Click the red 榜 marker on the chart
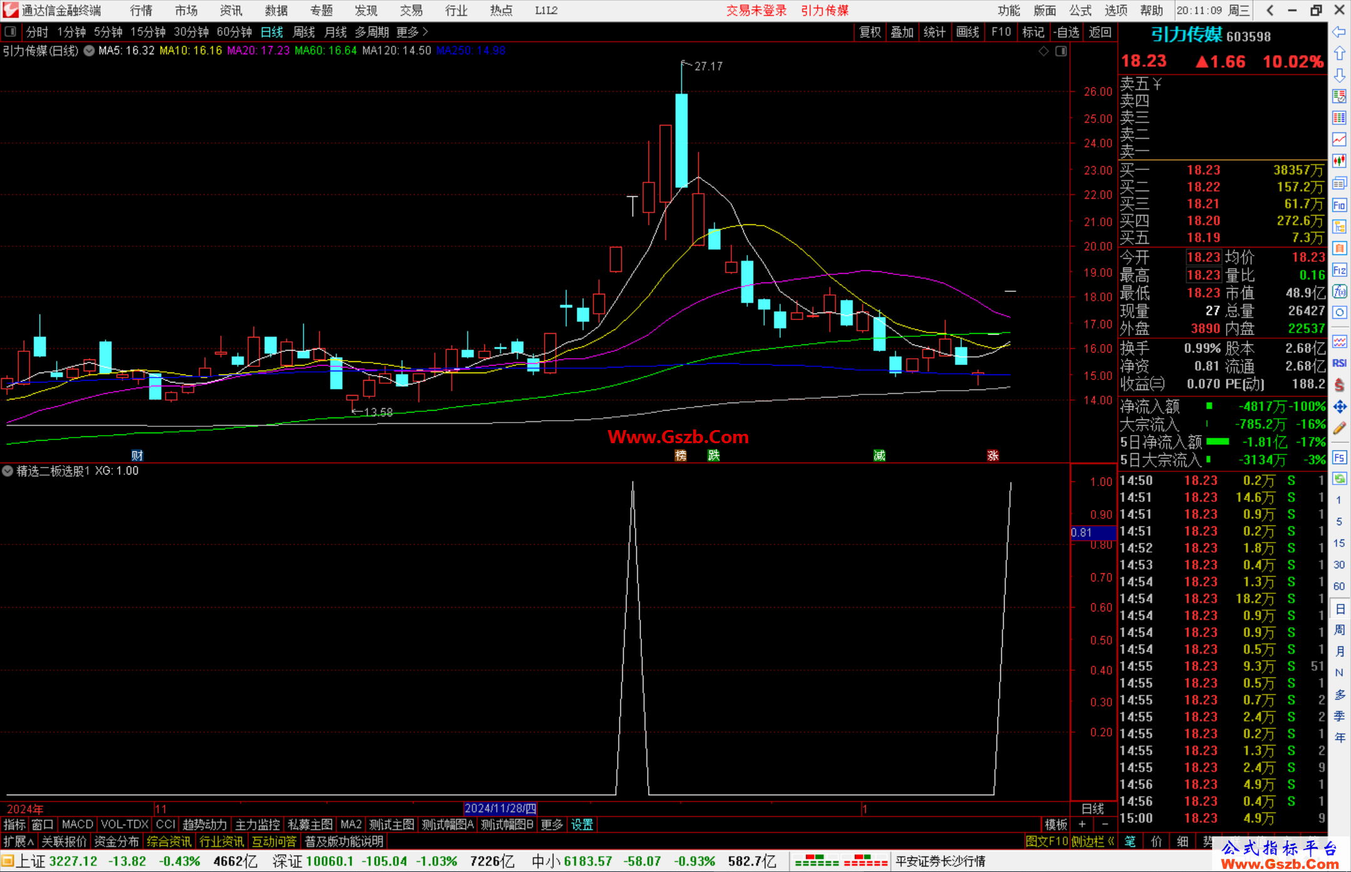The width and height of the screenshot is (1351, 872). (681, 455)
